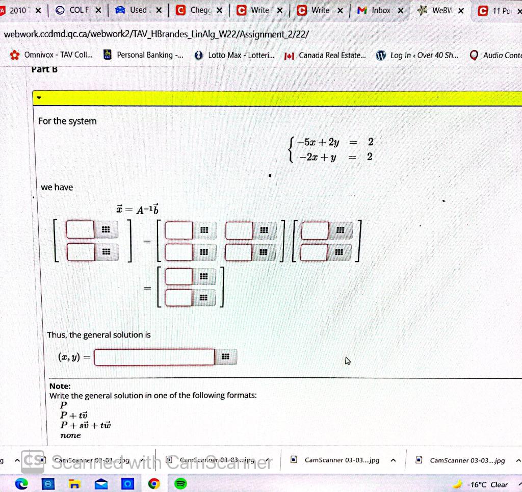Open the Omnivox - TAV Coll bookmark
This screenshot has height=492, width=522.
pos(51,55)
